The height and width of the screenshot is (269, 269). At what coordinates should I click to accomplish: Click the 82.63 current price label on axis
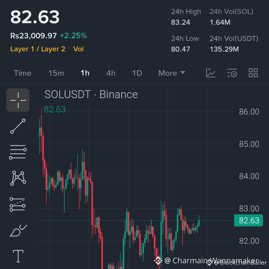click(249, 221)
